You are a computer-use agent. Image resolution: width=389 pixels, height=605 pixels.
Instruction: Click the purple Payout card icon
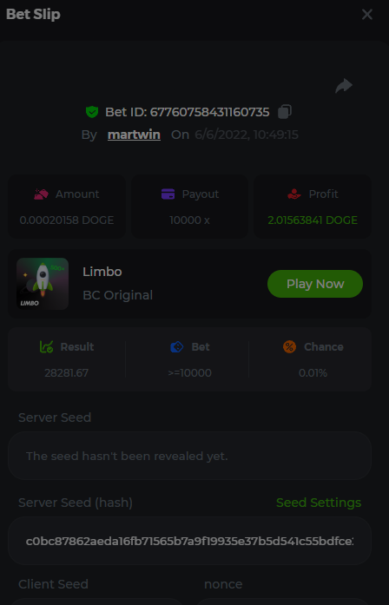click(168, 194)
